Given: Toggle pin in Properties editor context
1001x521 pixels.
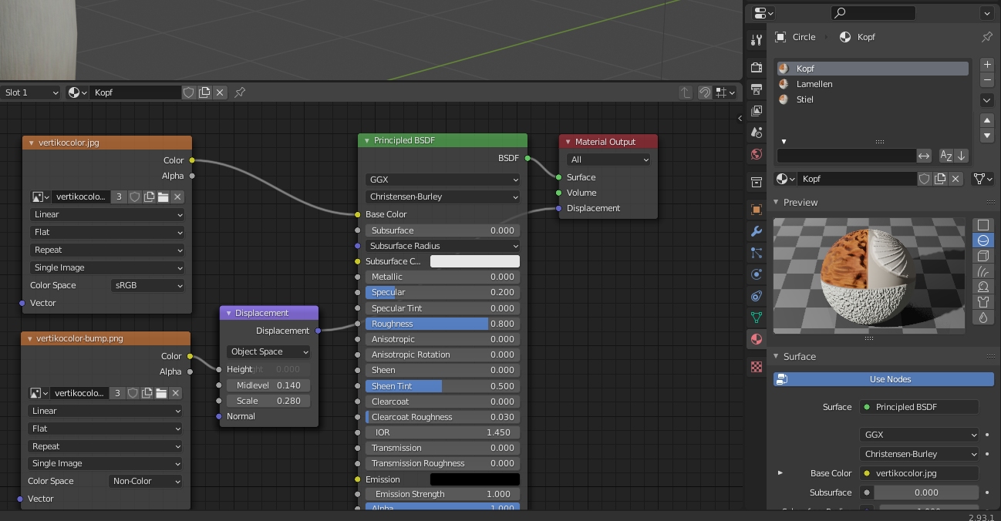Looking at the screenshot, I should point(986,37).
